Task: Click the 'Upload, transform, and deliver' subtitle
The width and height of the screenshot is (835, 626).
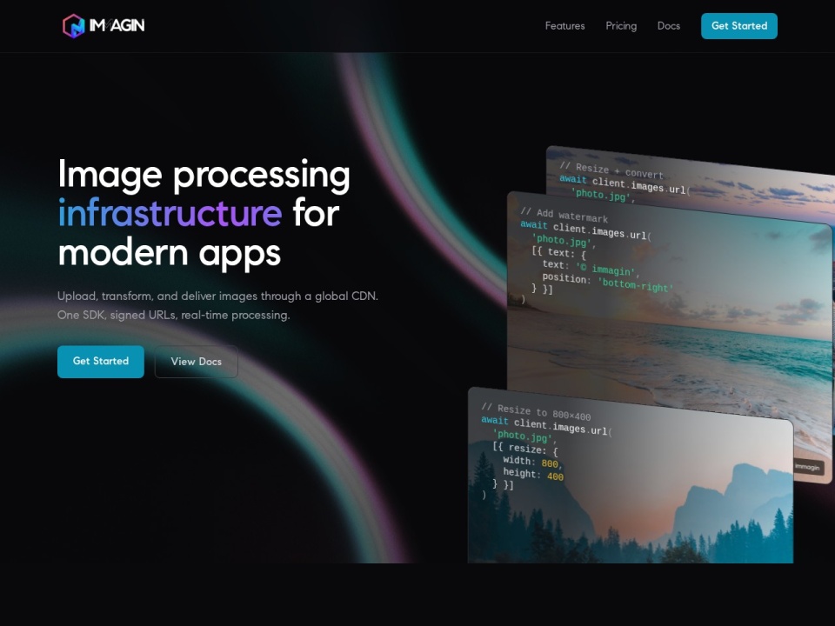Action: click(x=217, y=296)
